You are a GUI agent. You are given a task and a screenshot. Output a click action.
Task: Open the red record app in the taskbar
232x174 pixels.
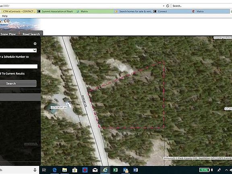[x=85, y=170]
